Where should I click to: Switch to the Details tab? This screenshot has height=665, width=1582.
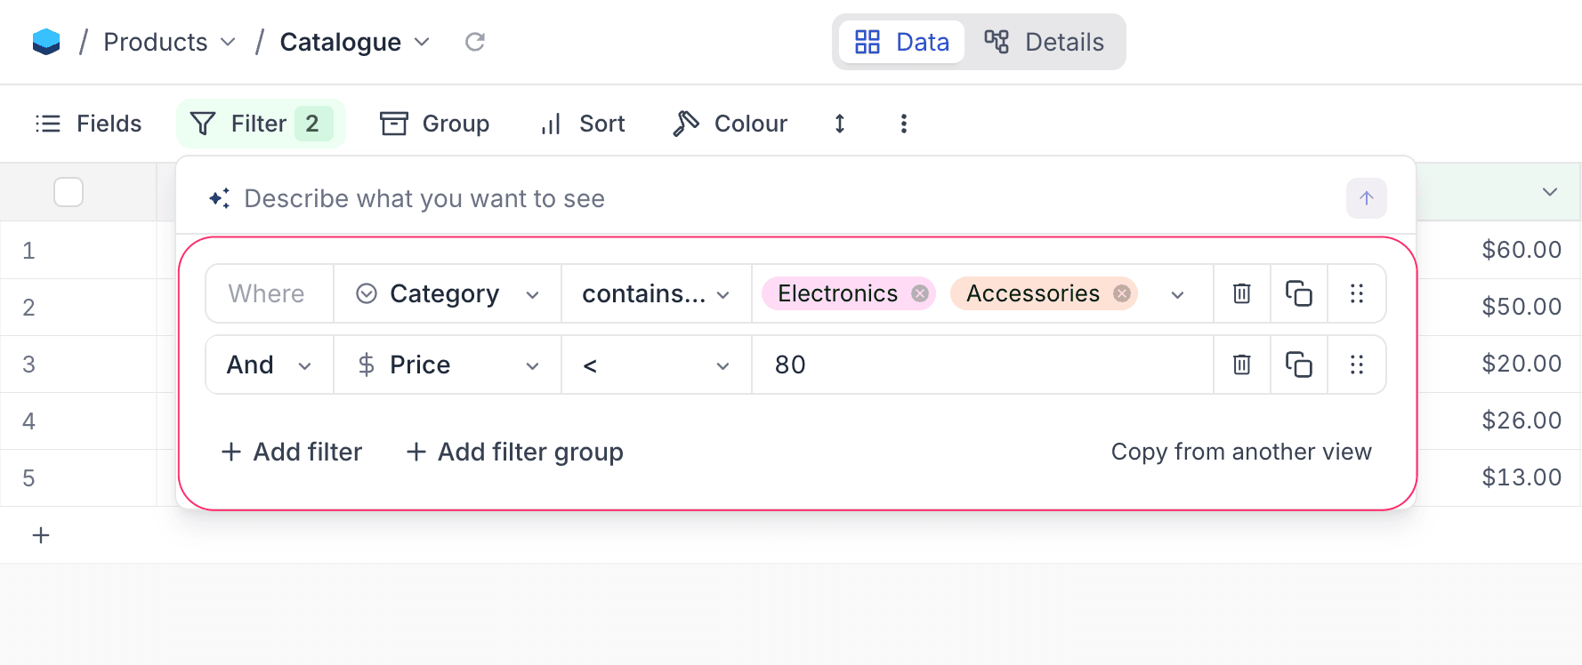click(x=1045, y=42)
